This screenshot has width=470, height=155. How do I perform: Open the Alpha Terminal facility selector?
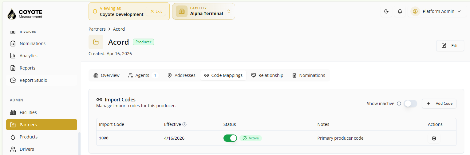pos(203,11)
